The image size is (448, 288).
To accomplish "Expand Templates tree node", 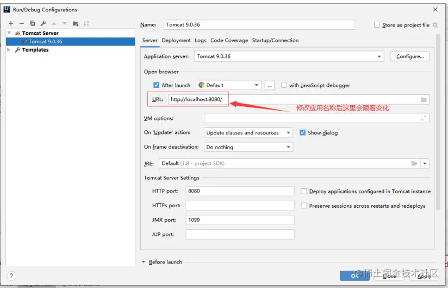I will coord(9,49).
